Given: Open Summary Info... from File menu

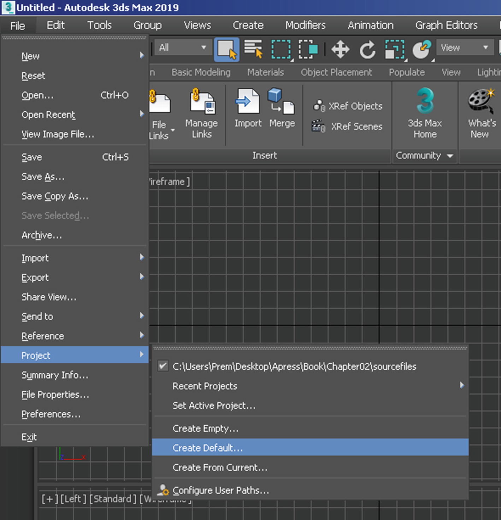Looking at the screenshot, I should click(x=75, y=375).
